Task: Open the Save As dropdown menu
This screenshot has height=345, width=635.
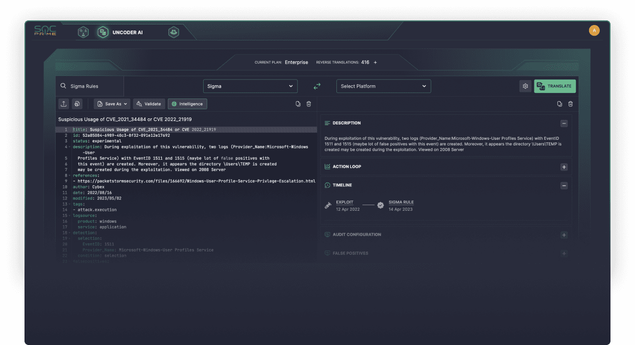Action: pos(112,104)
